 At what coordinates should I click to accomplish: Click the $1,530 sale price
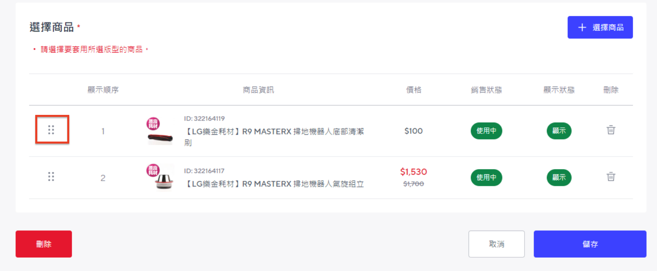(414, 172)
